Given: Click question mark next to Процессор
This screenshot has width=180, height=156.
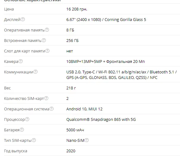Looking at the screenshot, I should coord(27,119).
